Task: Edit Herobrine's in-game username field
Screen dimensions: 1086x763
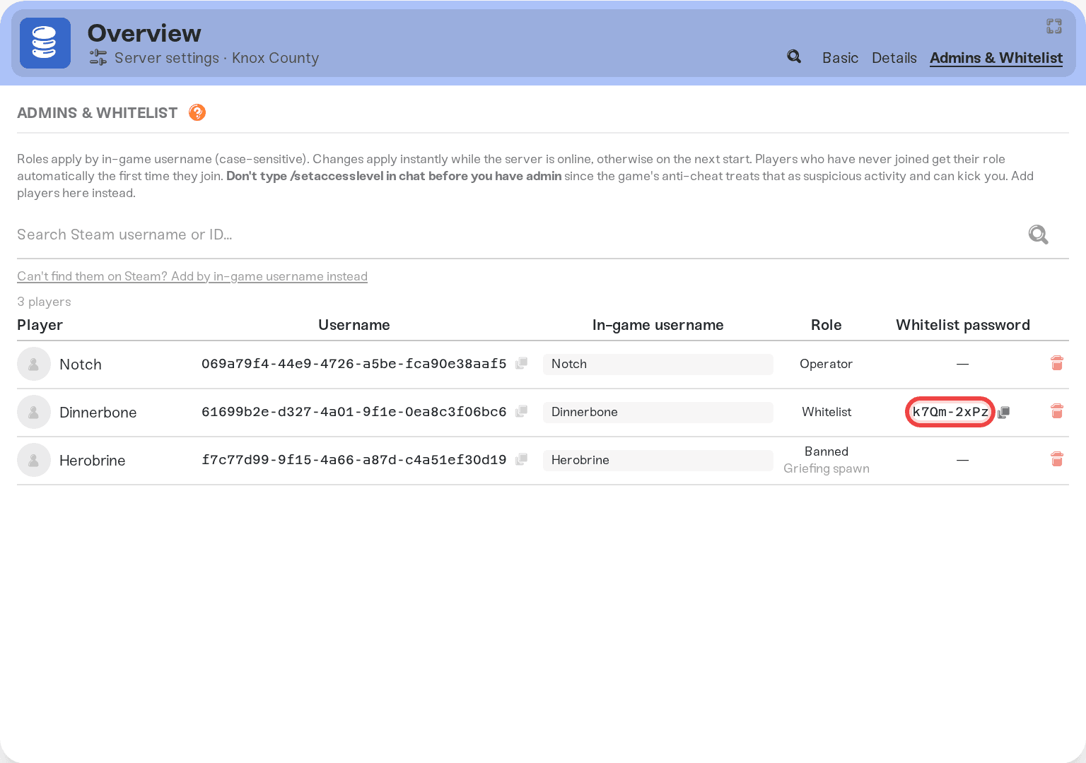Action: [658, 460]
